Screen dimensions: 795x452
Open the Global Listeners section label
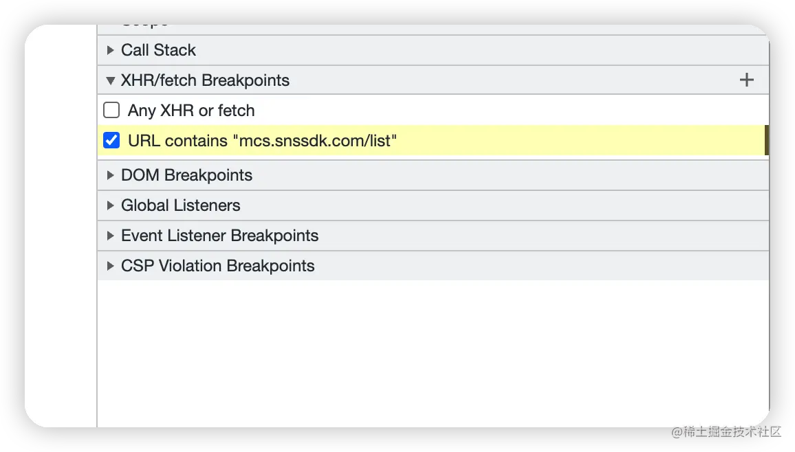tap(180, 205)
